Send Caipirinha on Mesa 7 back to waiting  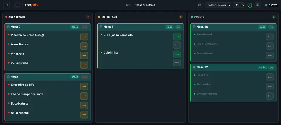pyautogui.click(x=177, y=63)
